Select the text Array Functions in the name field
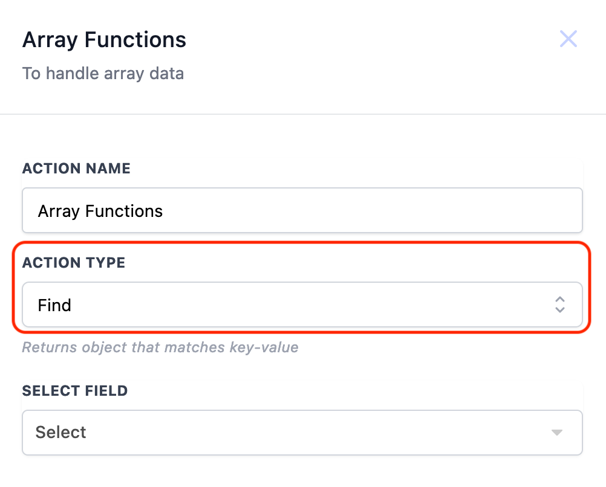Screen dimensions: 606x487 pyautogui.click(x=100, y=211)
